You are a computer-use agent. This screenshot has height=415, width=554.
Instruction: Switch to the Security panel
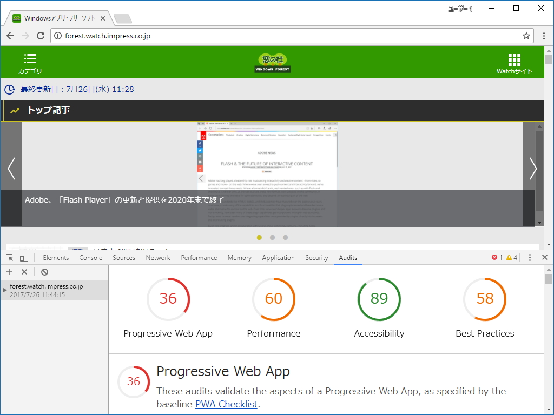(x=316, y=258)
